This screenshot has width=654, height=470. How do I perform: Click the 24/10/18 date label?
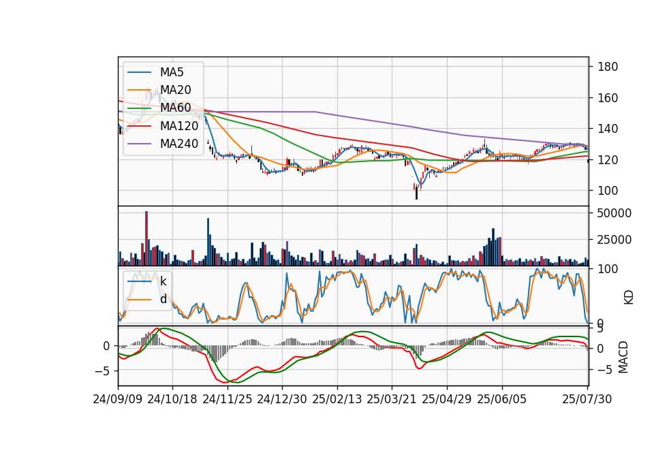click(x=172, y=399)
